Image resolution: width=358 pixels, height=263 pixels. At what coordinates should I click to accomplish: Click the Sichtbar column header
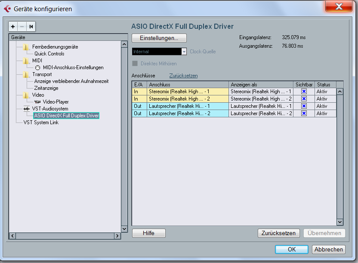[x=304, y=85]
